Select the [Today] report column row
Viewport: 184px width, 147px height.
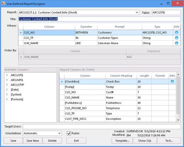(118, 87)
